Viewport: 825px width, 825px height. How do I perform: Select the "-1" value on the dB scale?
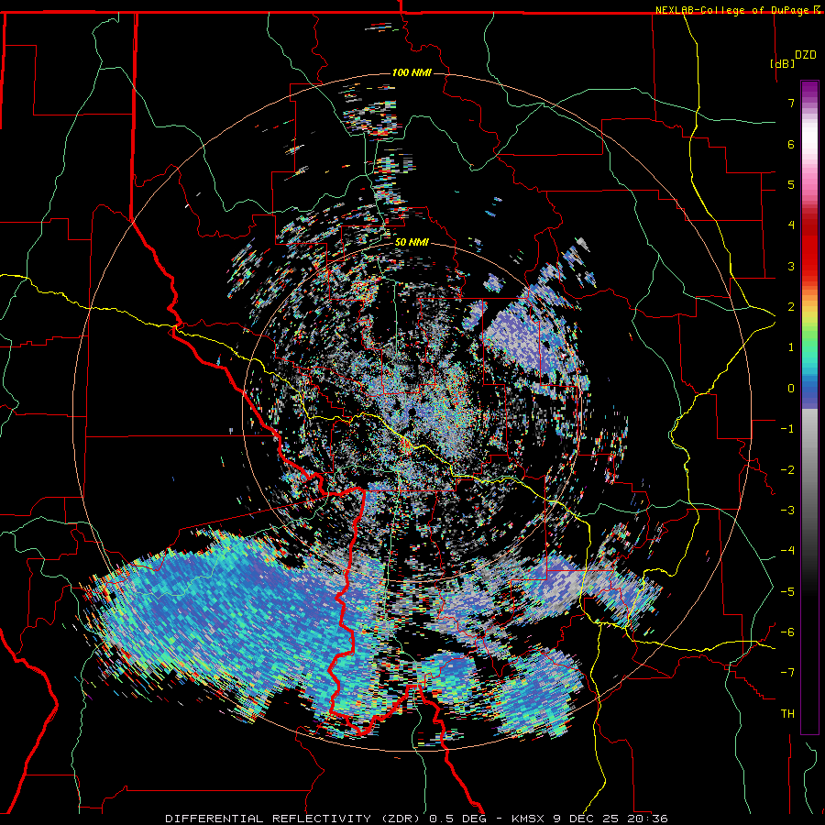(787, 429)
